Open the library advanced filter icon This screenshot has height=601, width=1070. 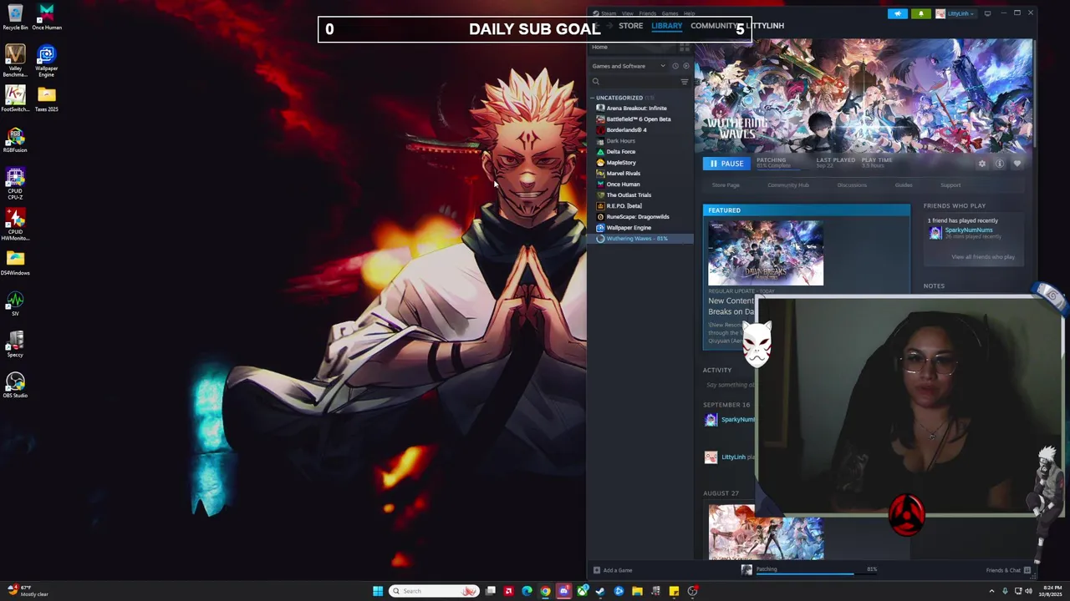point(685,82)
